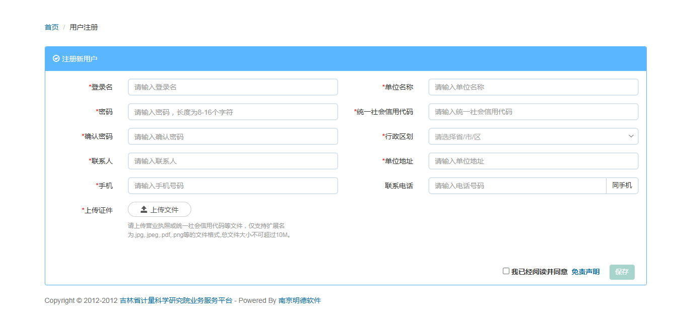Screen dimensions: 680x323
Task: Focus the 单位名称 company name input
Action: [x=533, y=87]
